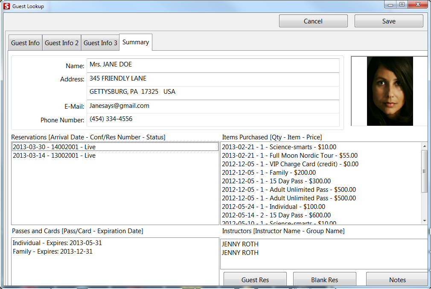Viewport: 431px width, 289px height.
Task: Click the Items Purchased scrollbar up arrow
Action: click(x=425, y=145)
